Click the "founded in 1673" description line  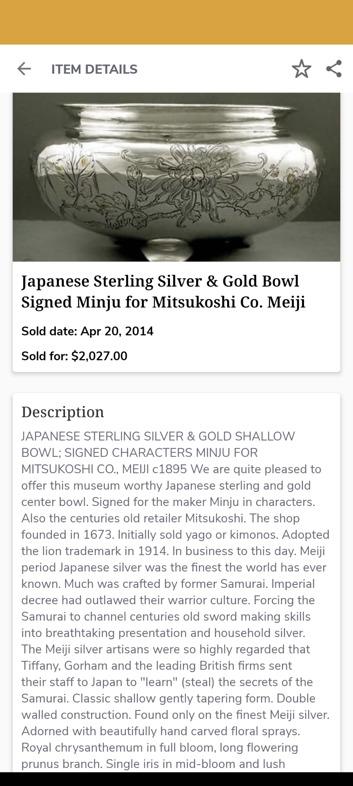175,535
